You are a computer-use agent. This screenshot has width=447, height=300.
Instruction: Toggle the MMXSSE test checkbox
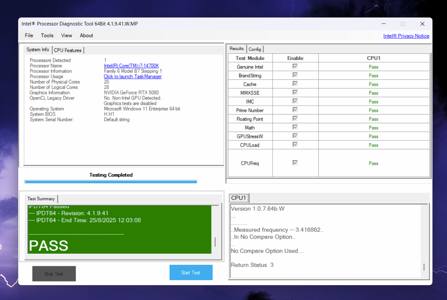[295, 92]
